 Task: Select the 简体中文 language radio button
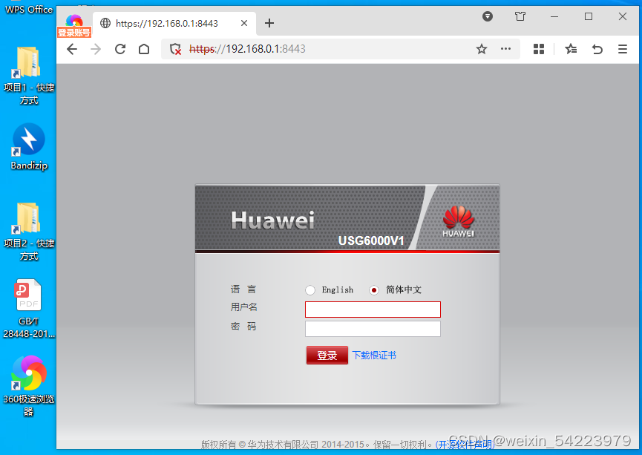click(x=373, y=290)
